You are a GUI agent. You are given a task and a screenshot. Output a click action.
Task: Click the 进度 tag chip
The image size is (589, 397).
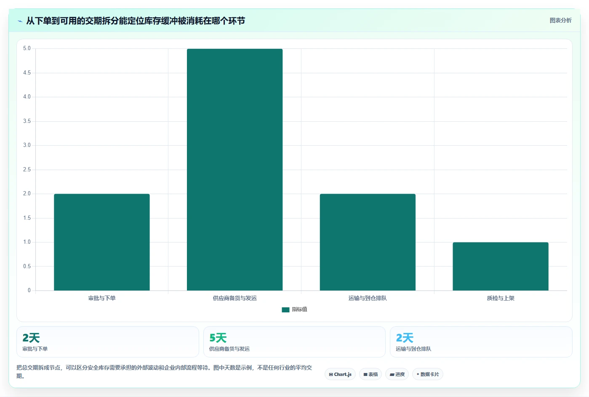tap(397, 374)
